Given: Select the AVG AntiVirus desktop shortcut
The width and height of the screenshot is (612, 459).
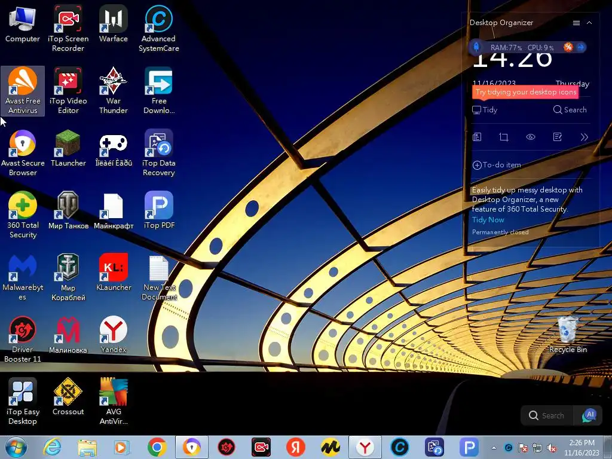Looking at the screenshot, I should point(113,401).
